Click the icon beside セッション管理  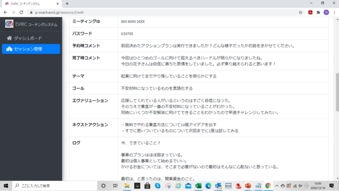pyautogui.click(x=9, y=49)
